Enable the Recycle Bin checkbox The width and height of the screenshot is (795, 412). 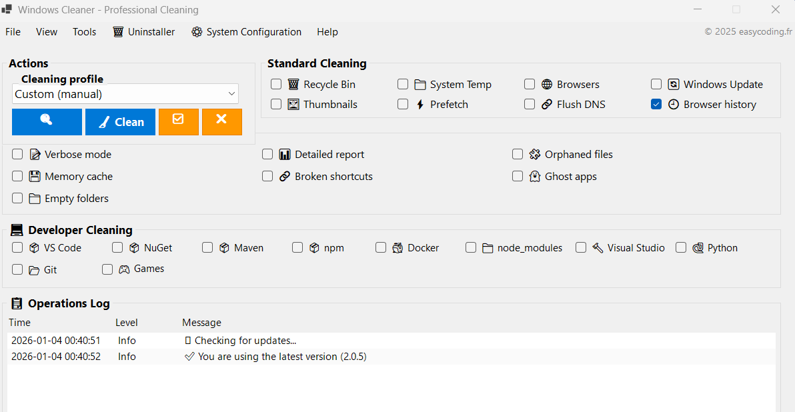pyautogui.click(x=276, y=84)
